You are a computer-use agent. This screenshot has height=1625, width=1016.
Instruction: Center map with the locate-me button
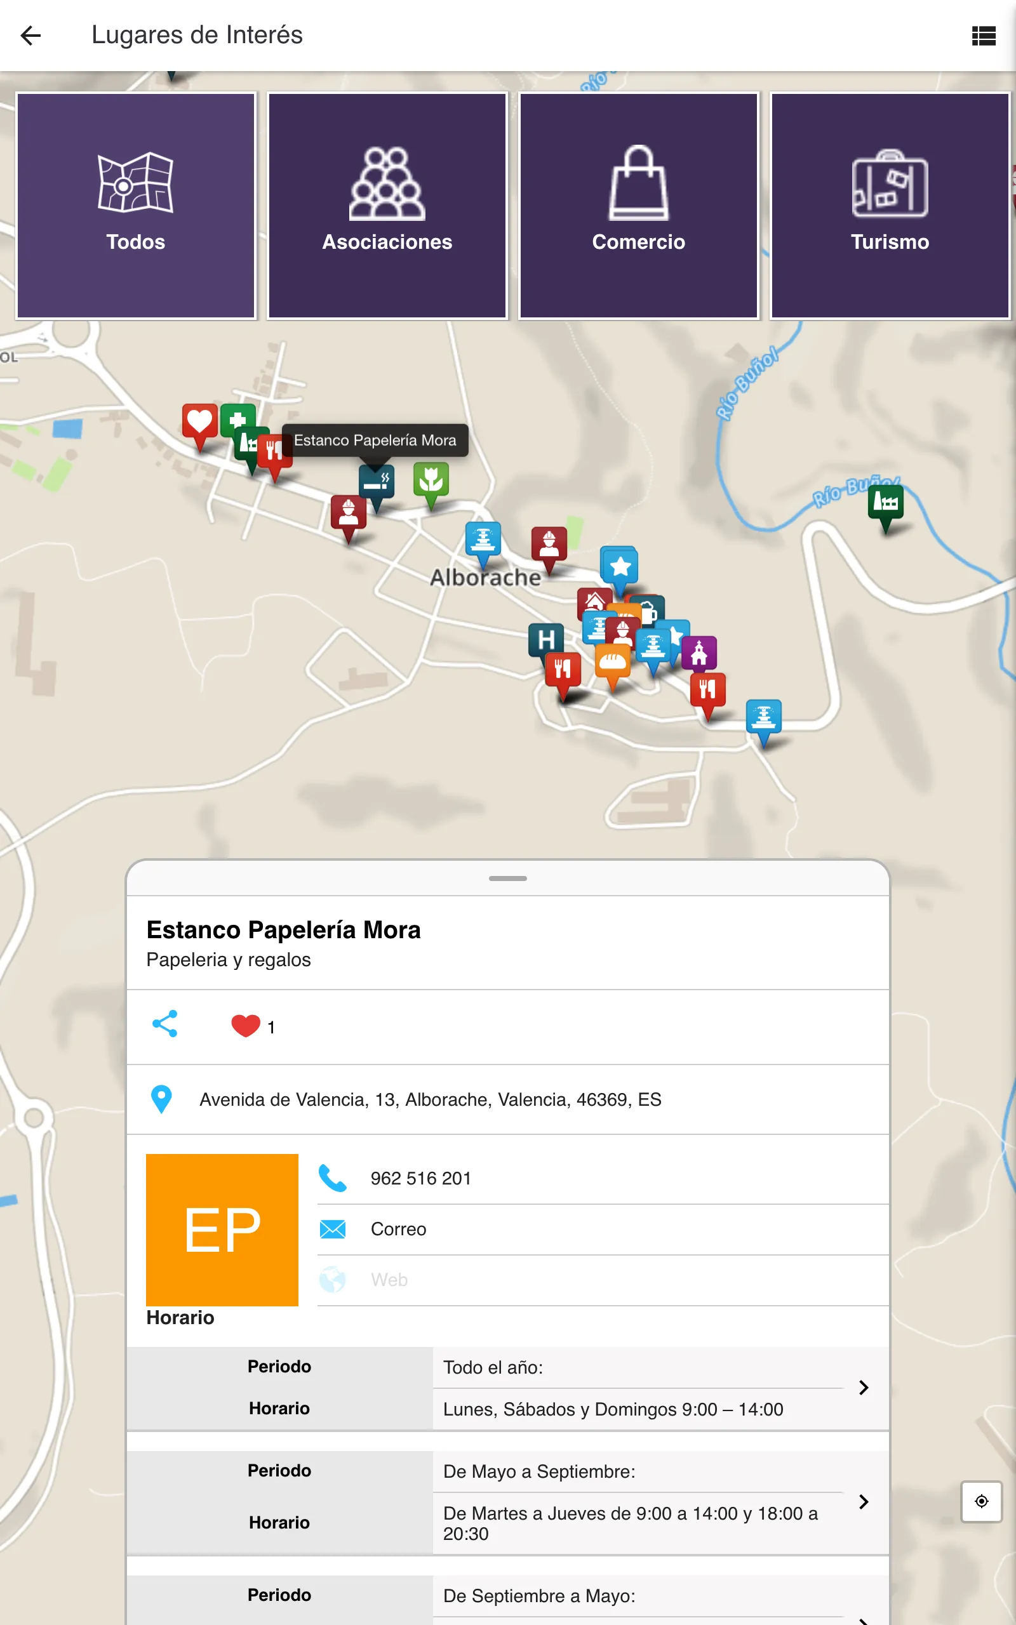coord(981,1501)
